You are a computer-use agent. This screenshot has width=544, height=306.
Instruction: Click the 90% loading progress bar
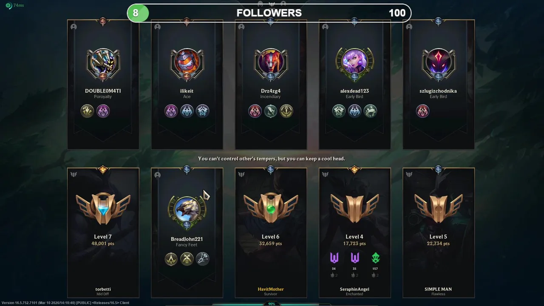[x=271, y=304]
